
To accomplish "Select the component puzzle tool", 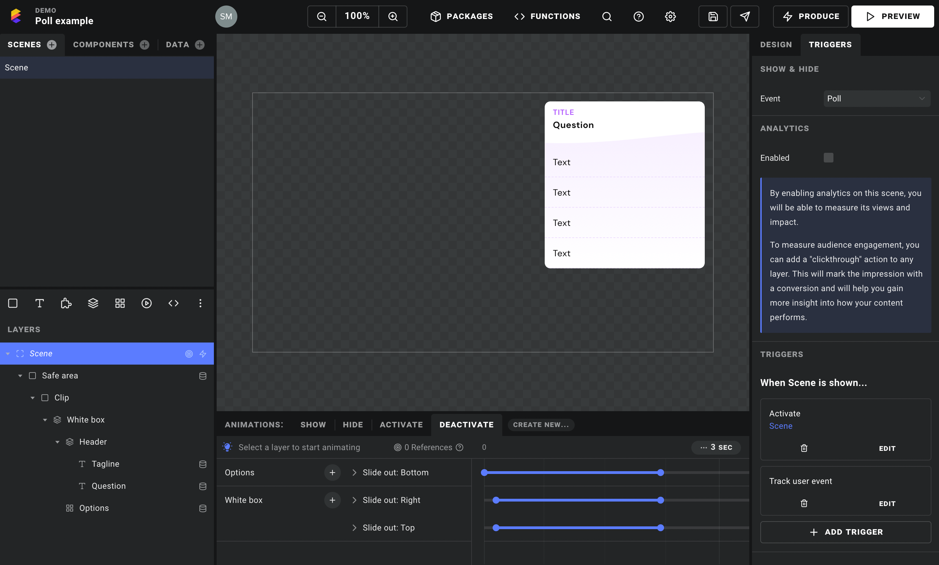I will [66, 303].
